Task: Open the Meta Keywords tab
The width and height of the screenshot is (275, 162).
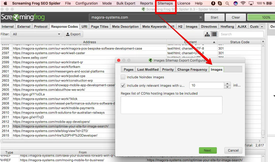Action: click(154, 26)
